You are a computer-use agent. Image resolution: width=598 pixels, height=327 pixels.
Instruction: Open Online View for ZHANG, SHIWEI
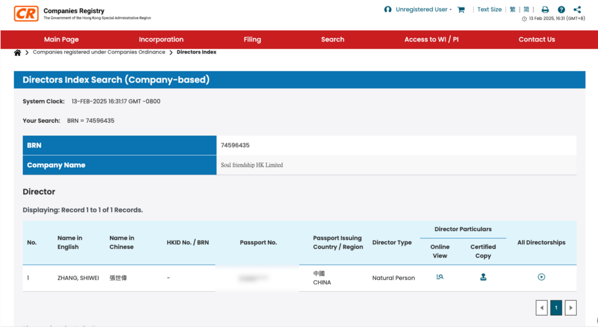[440, 277]
